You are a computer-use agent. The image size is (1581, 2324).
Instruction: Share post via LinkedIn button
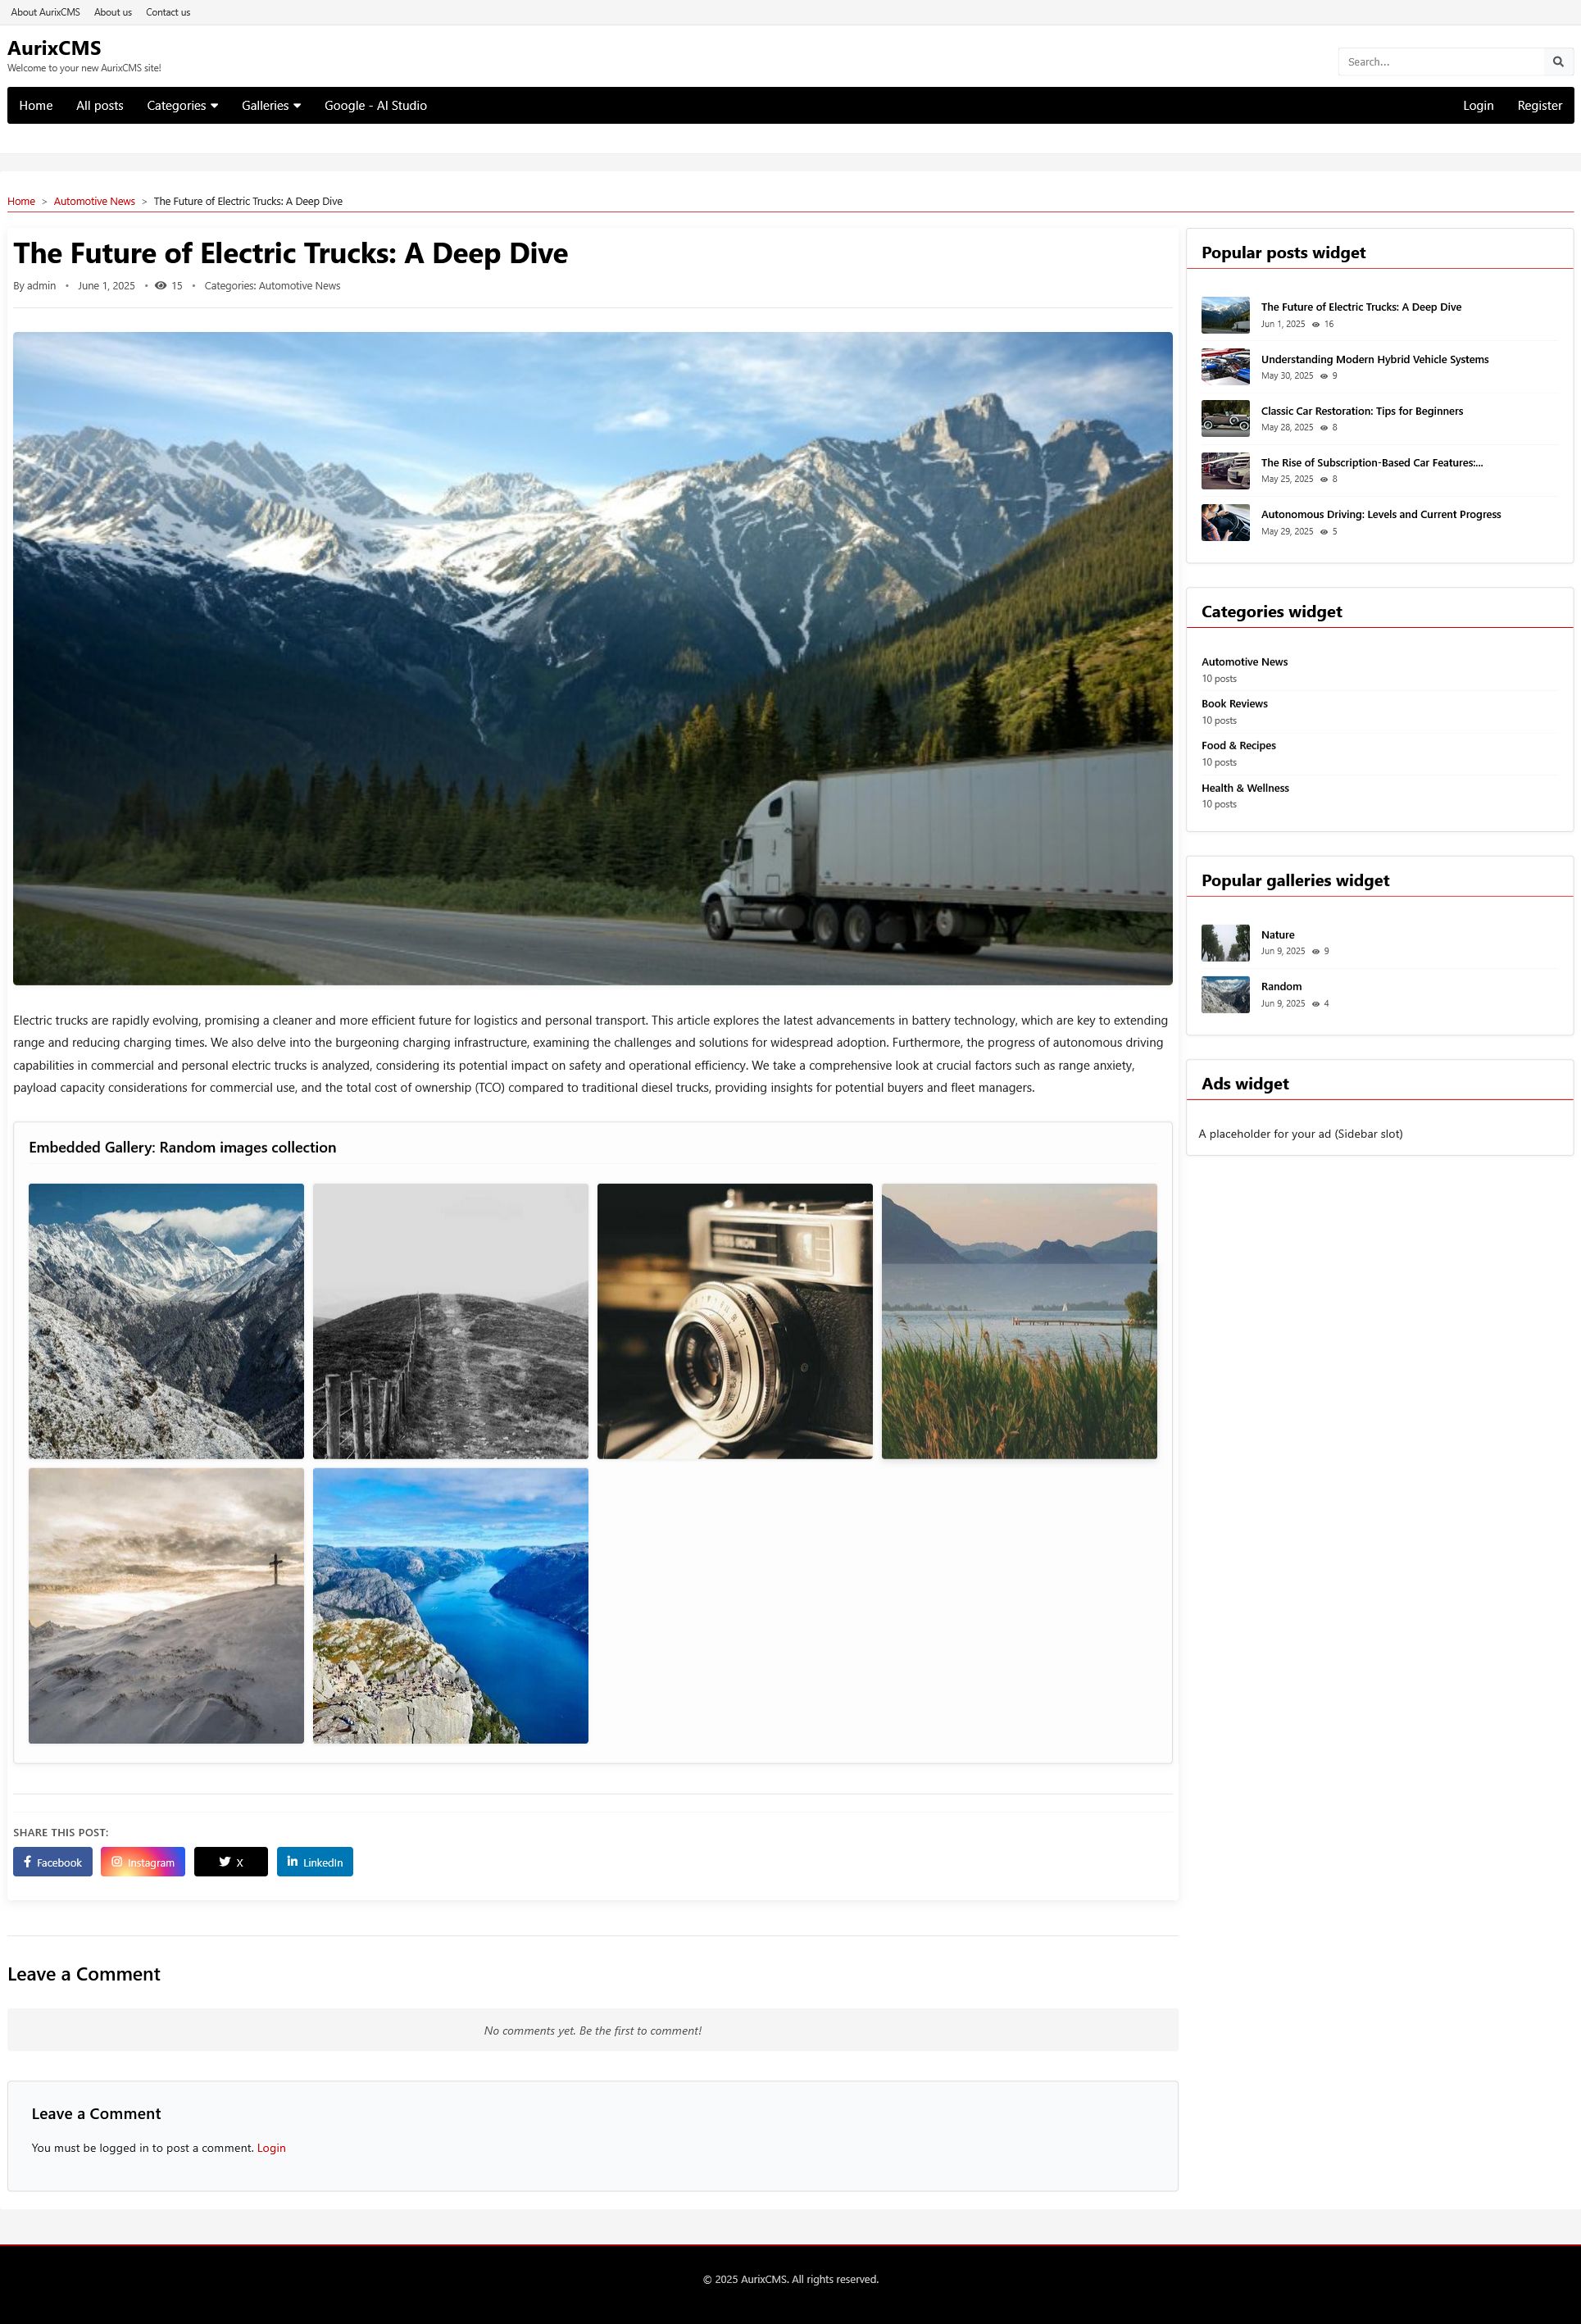(x=315, y=1862)
